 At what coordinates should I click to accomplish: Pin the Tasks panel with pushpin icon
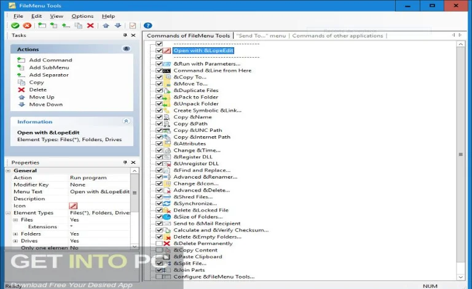click(x=125, y=36)
